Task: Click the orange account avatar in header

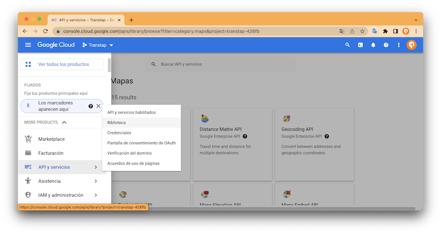Action: 412,45
